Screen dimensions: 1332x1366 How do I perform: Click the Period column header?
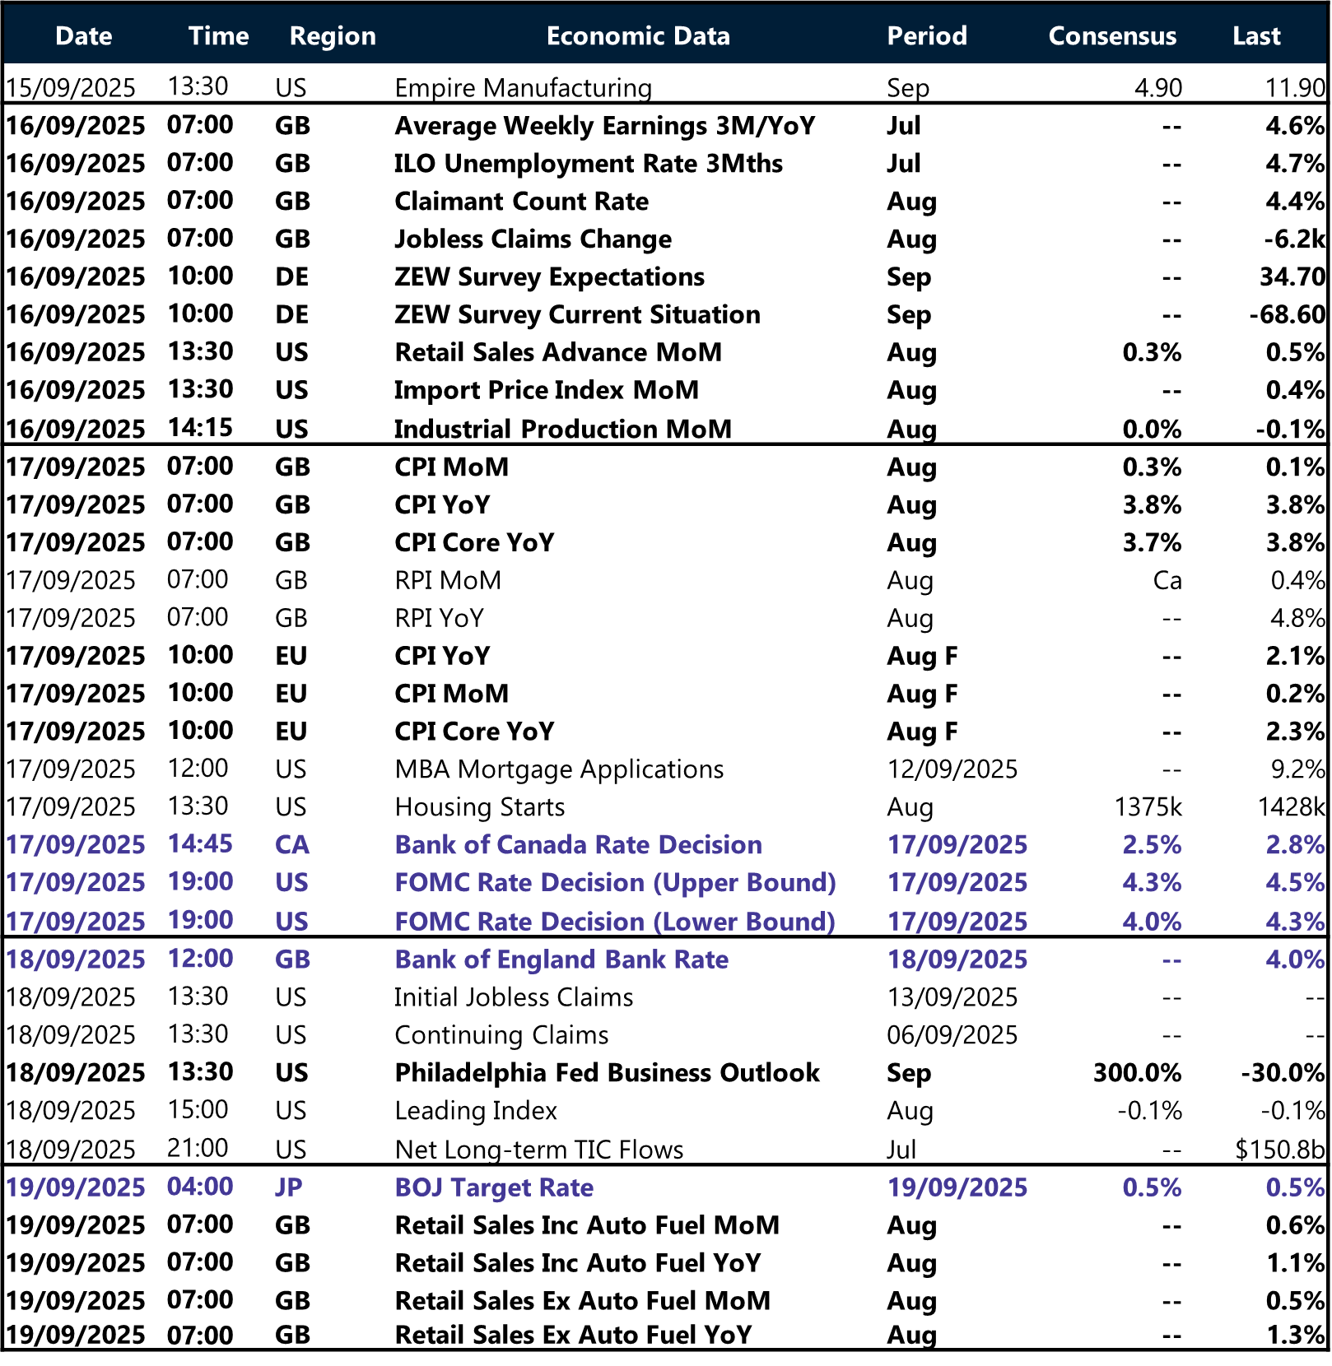tap(926, 35)
